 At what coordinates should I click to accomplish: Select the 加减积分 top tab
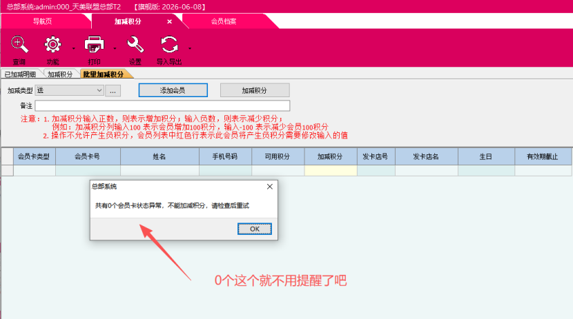pyautogui.click(x=128, y=21)
